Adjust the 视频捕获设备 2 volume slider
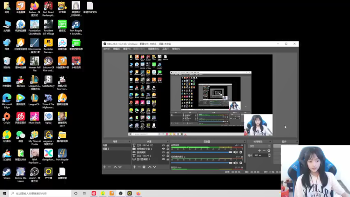 202,163
